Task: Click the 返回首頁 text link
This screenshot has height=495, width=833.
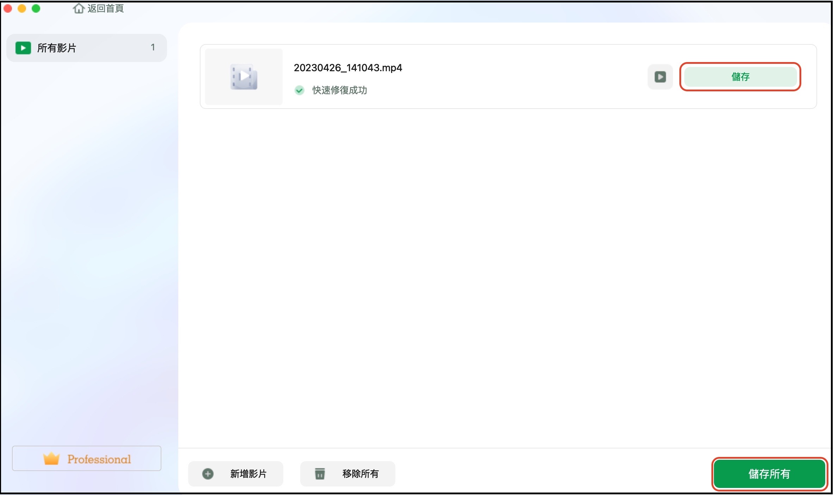Action: point(105,8)
